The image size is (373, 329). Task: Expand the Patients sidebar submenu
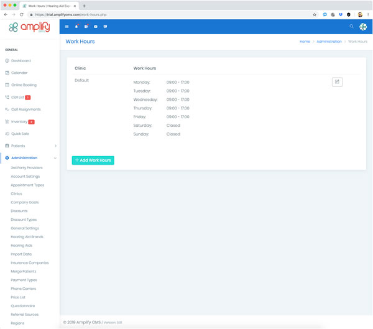pyautogui.click(x=55, y=146)
